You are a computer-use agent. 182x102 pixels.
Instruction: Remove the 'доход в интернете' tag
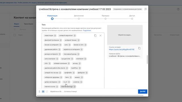coord(59,54)
